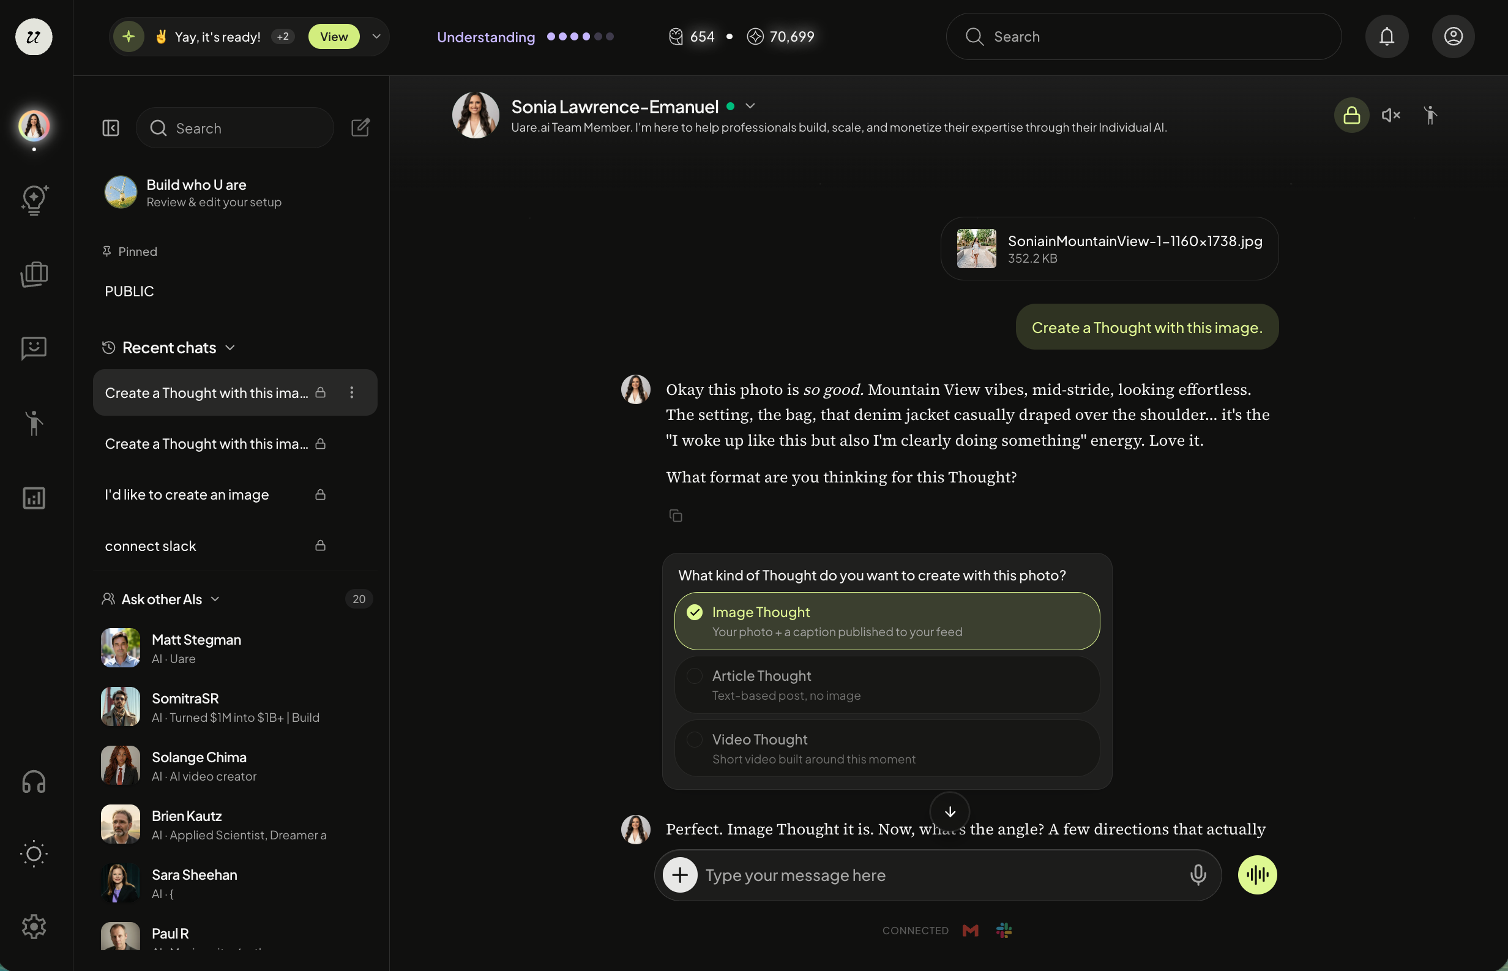This screenshot has width=1508, height=971.
Task: Click the PUBLIC pinned item
Action: 129,291
